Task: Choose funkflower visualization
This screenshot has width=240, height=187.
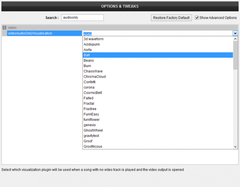Action: 158,119
